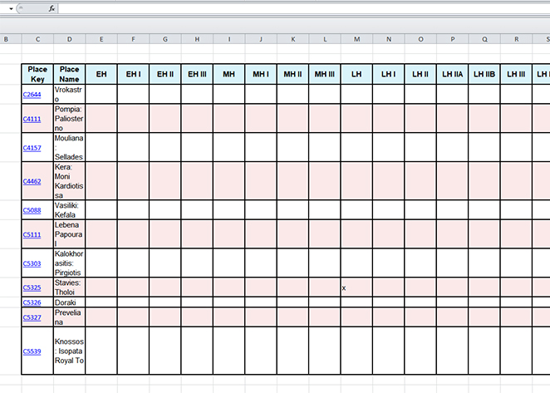Click the Insert Function fx icon
The width and height of the screenshot is (550, 393).
[x=52, y=7]
